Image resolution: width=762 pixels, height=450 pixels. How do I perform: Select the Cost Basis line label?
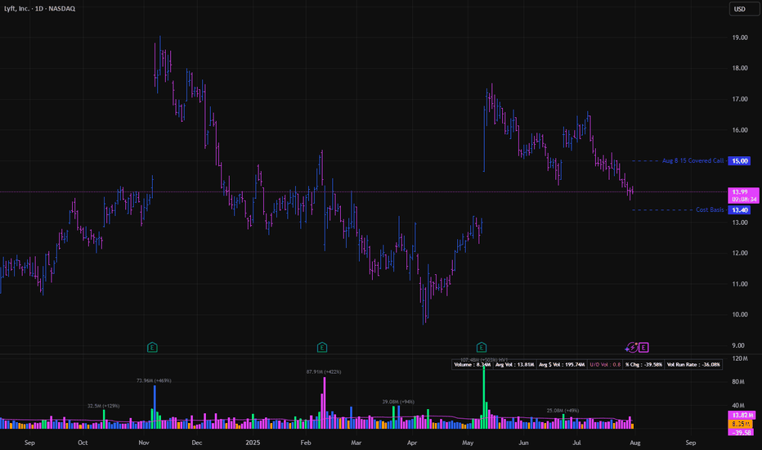coord(710,209)
